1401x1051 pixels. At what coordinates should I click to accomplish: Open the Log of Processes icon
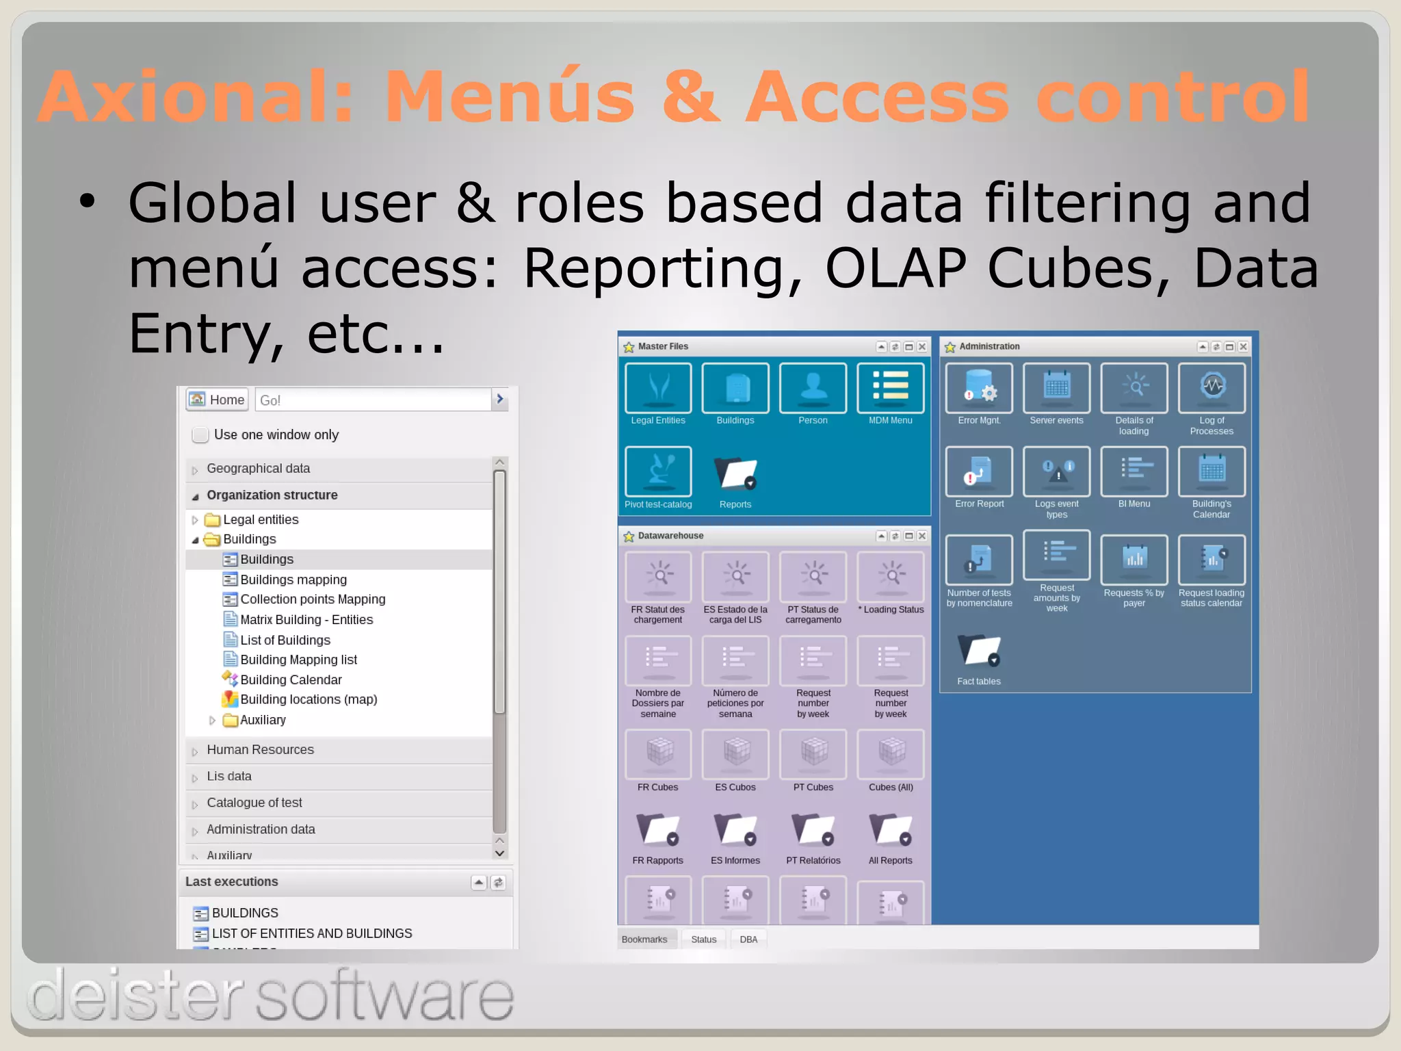coord(1212,389)
